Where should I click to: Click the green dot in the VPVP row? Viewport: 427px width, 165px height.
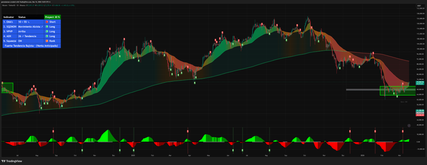pos(47,31)
